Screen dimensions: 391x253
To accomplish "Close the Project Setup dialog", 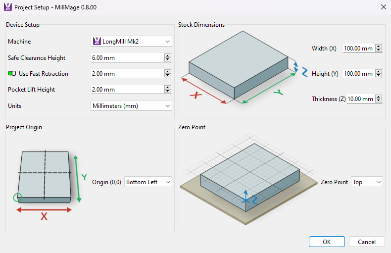I will 383,7.
